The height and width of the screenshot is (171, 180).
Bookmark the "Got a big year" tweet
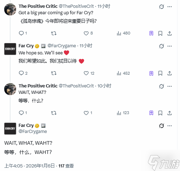(160, 33)
